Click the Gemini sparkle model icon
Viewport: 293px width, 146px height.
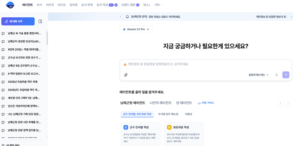(124, 29)
